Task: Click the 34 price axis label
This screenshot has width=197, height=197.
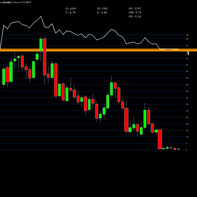Action: 187,111
